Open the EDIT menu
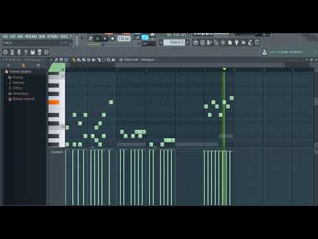This screenshot has height=239, width=318. [x=13, y=36]
